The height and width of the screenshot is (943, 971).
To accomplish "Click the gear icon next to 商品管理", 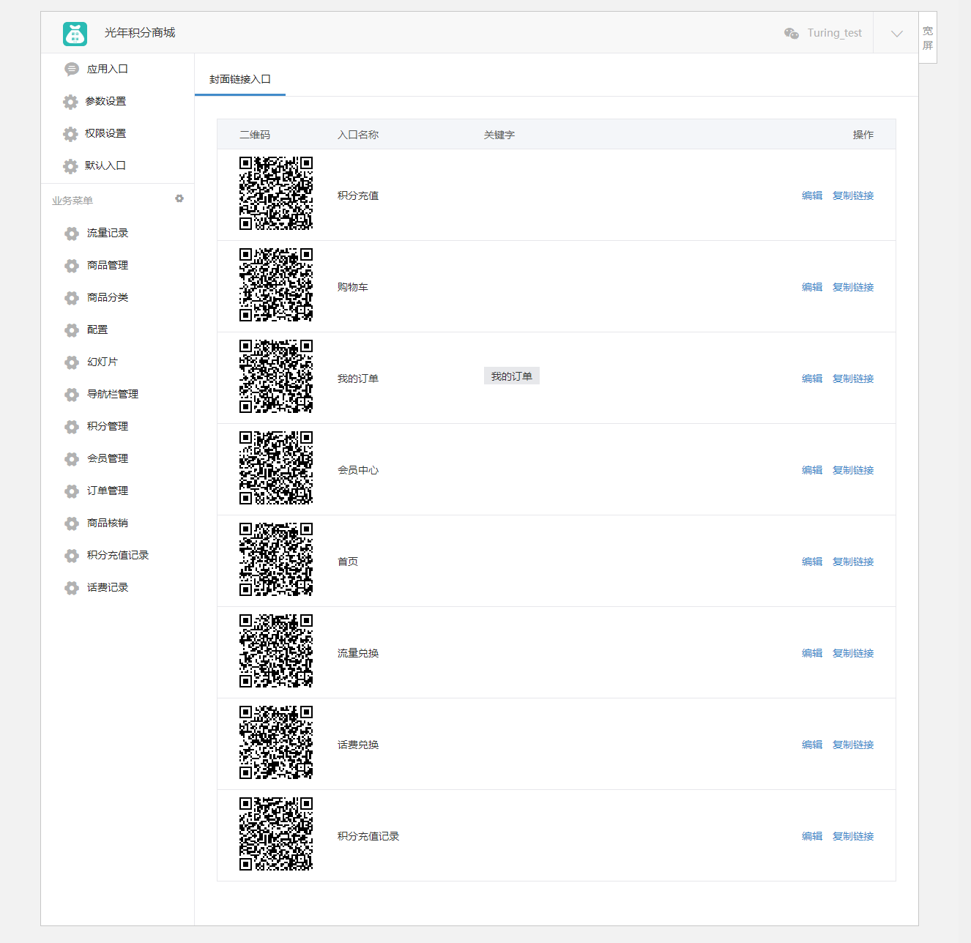I will pyautogui.click(x=72, y=266).
